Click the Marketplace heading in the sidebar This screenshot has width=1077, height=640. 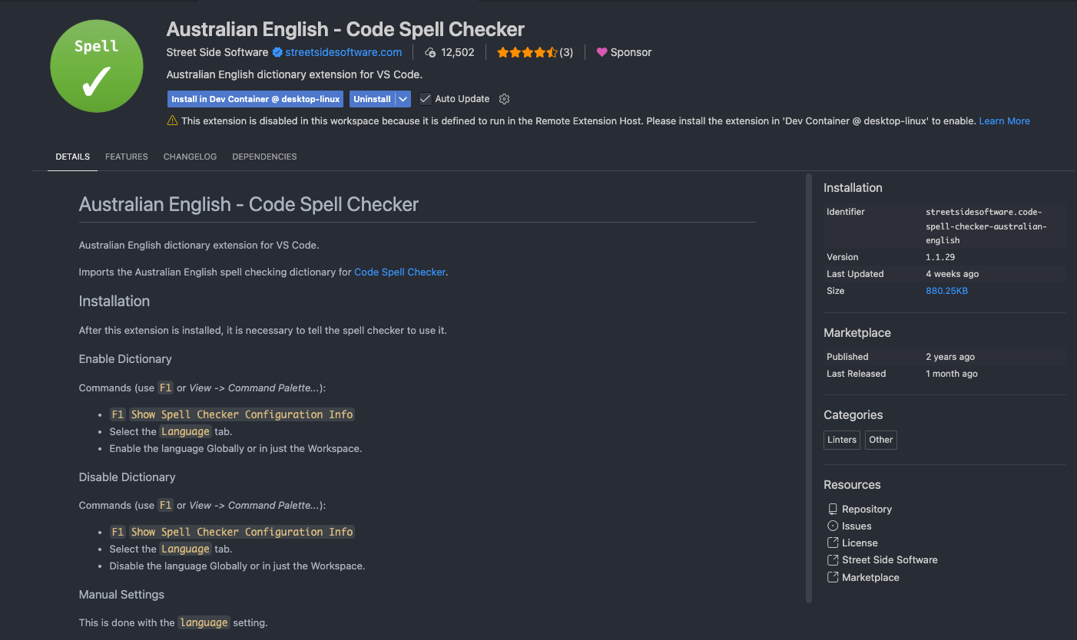pyautogui.click(x=857, y=333)
